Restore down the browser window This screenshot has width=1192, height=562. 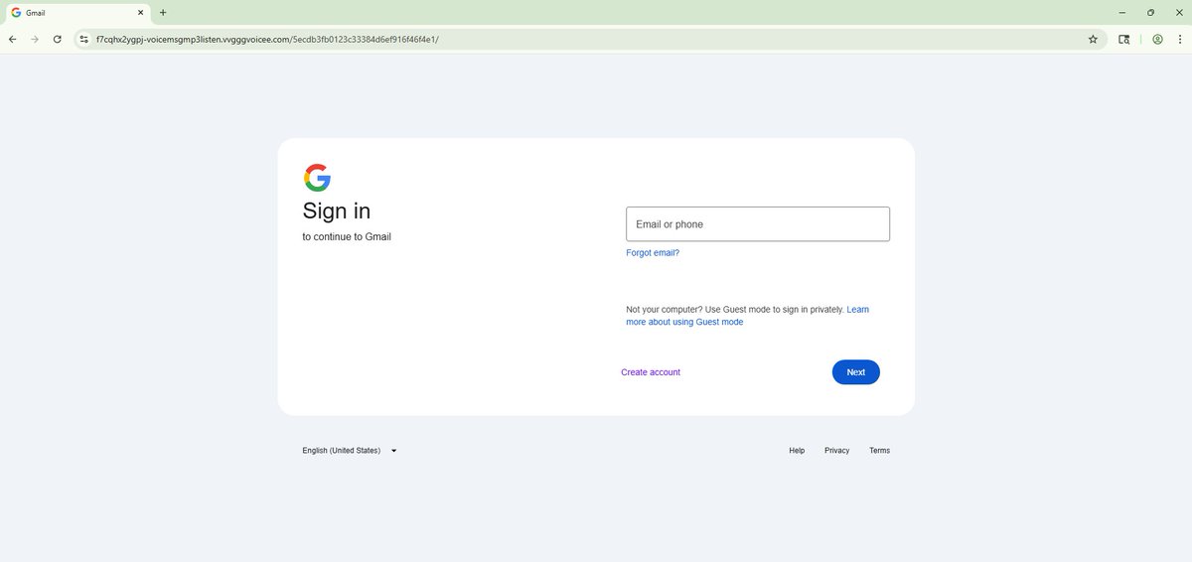click(x=1150, y=12)
